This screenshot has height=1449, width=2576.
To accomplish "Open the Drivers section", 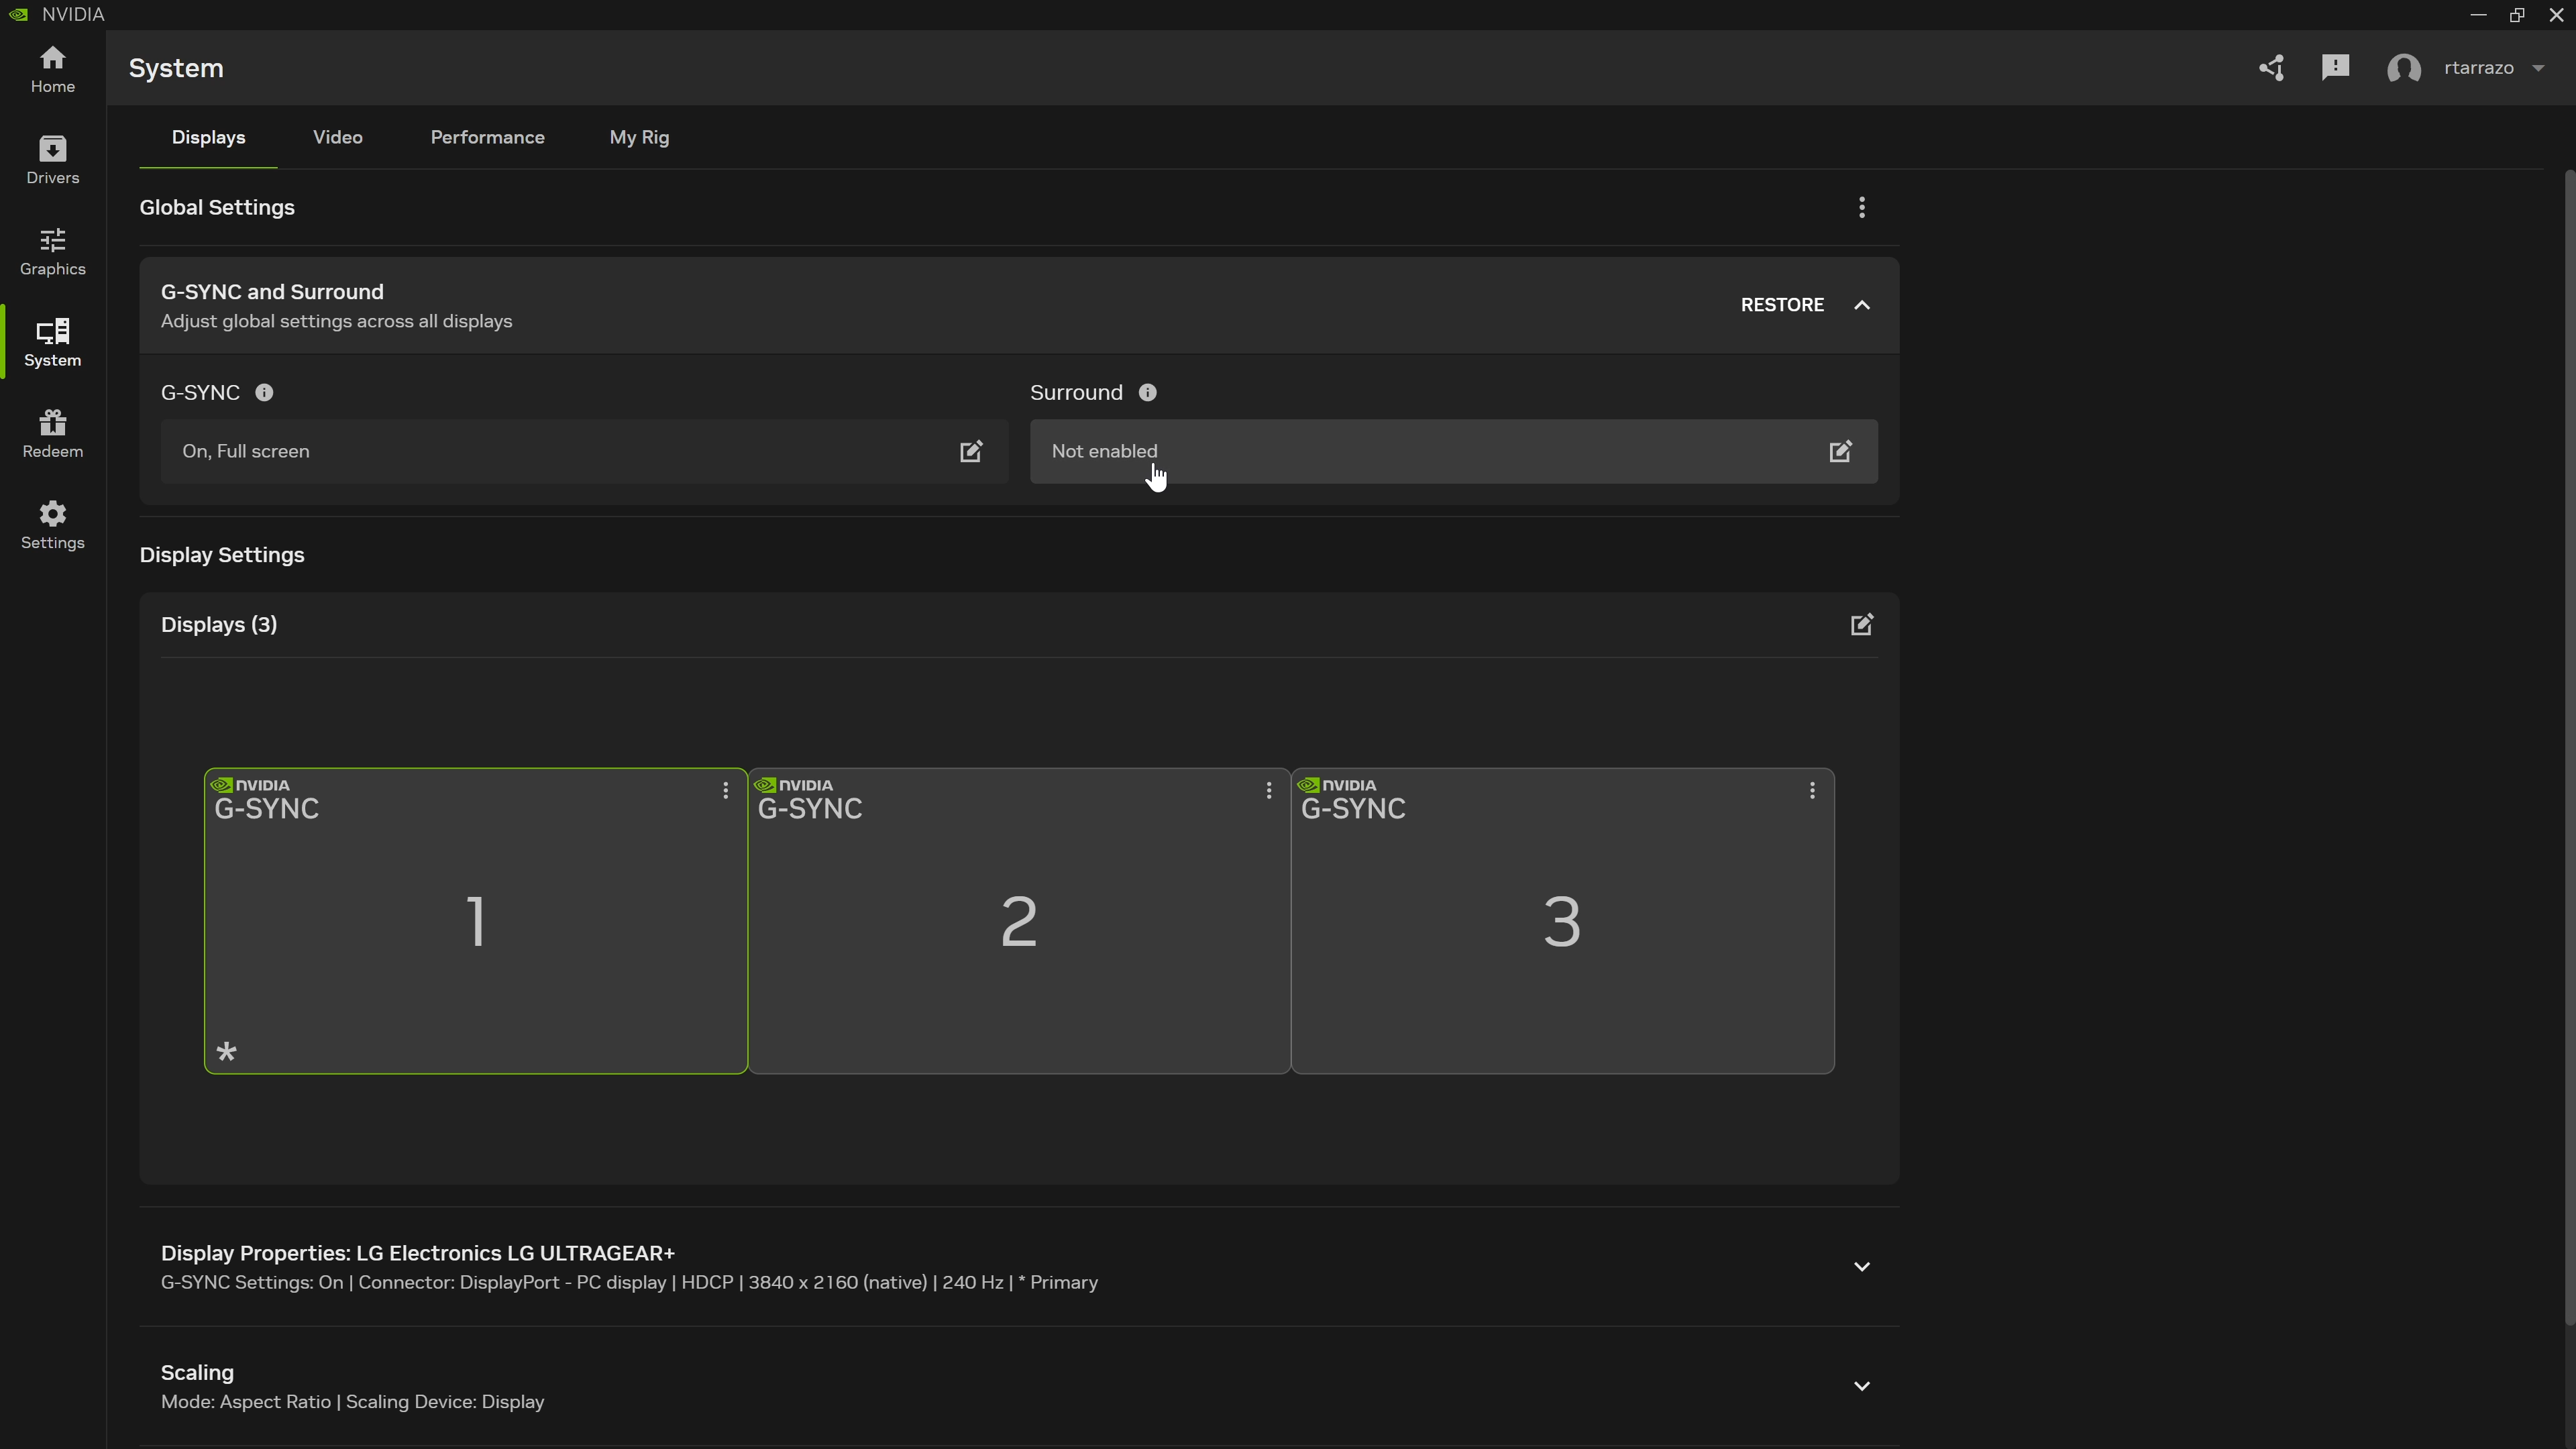I will [52, 160].
